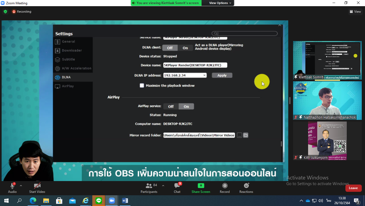Click the taskbar Search magnifier
This screenshot has height=206, width=365.
tap(19, 201)
